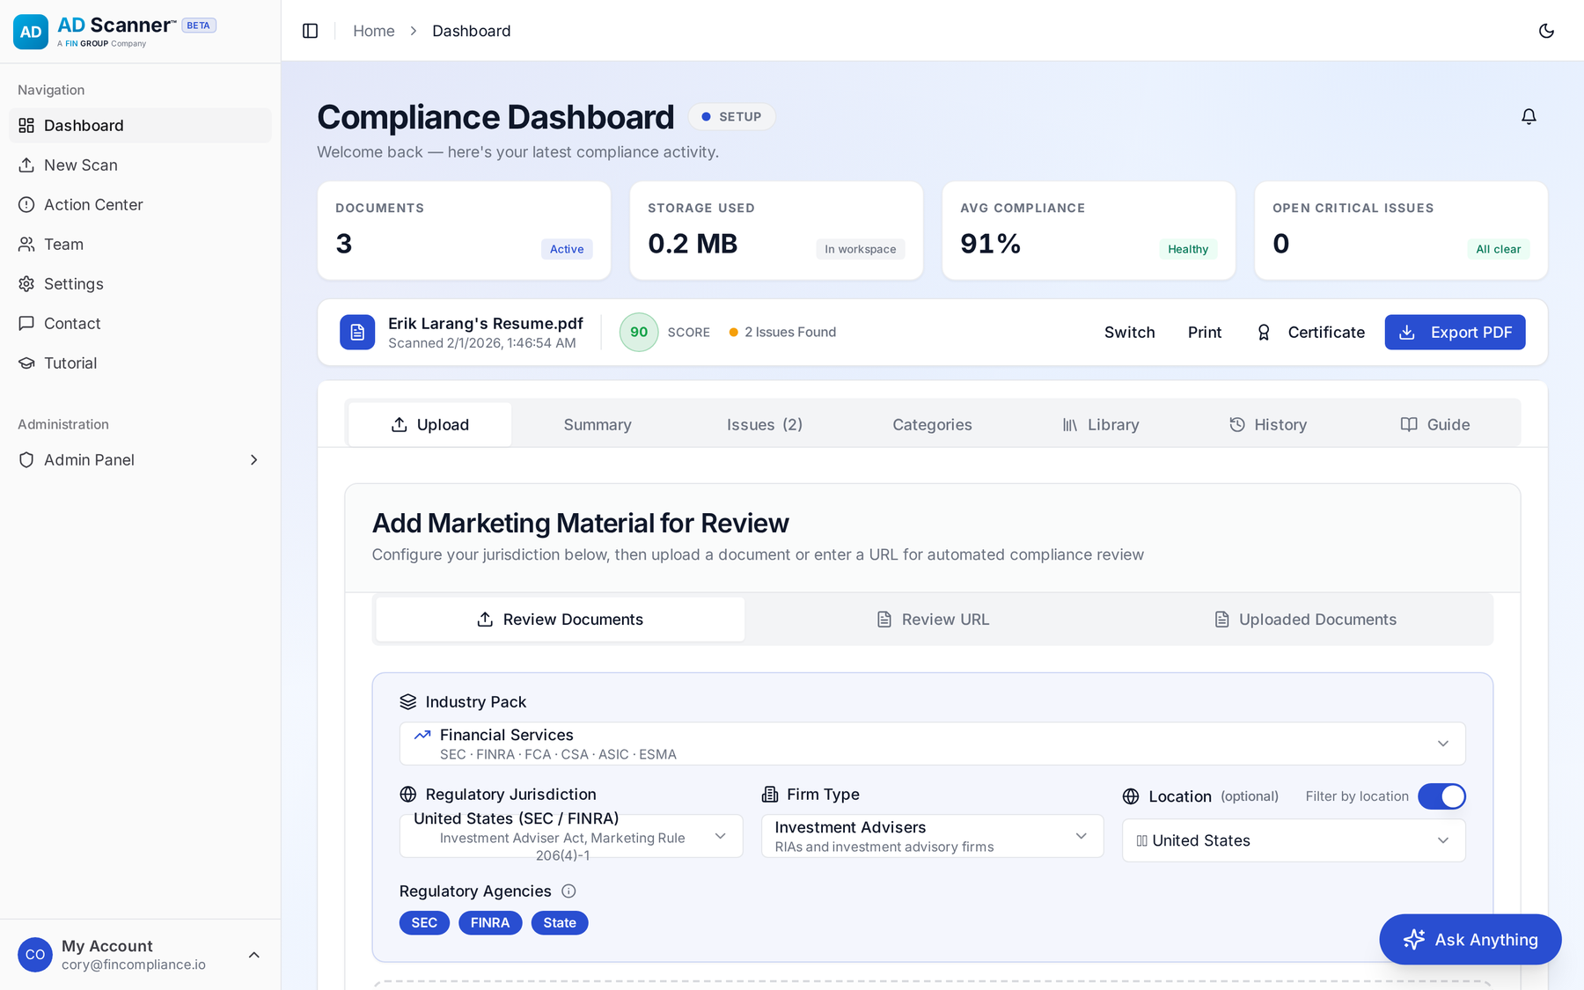This screenshot has width=1584, height=990.
Task: Select the Review Documents sub-tab
Action: click(x=560, y=620)
